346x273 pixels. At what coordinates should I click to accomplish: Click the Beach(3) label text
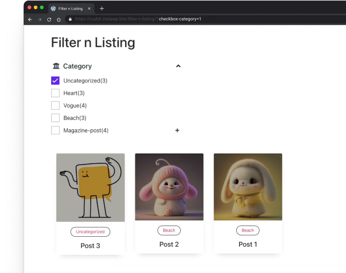tap(75, 118)
